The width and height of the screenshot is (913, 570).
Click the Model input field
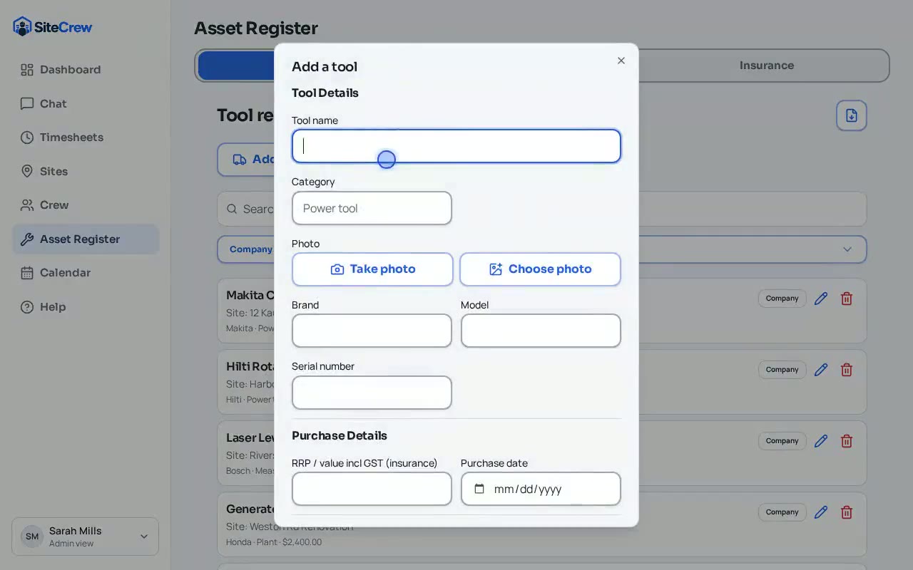pyautogui.click(x=541, y=331)
